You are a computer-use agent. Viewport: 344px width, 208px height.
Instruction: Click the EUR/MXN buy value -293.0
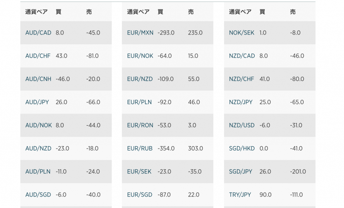(x=166, y=33)
